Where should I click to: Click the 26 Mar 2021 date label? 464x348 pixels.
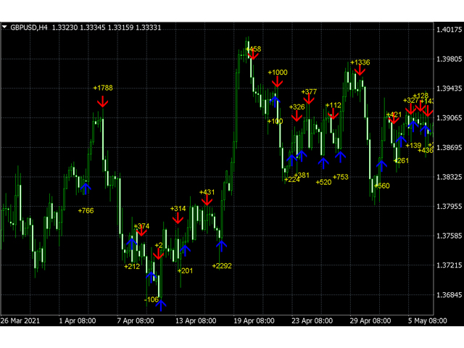[x=20, y=320]
